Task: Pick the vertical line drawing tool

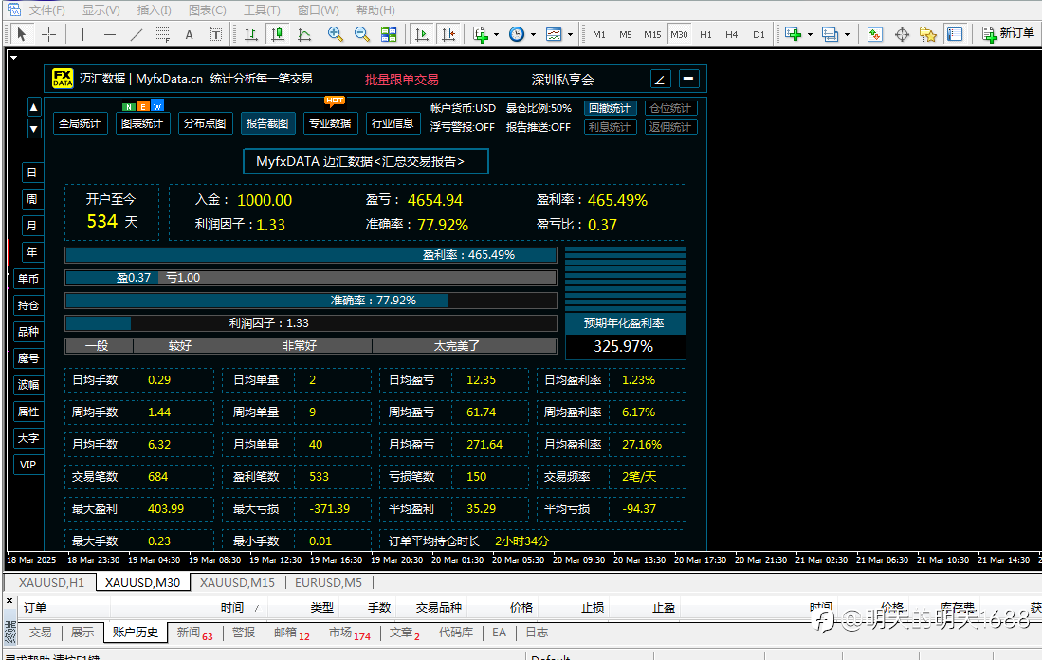Action: (x=83, y=34)
